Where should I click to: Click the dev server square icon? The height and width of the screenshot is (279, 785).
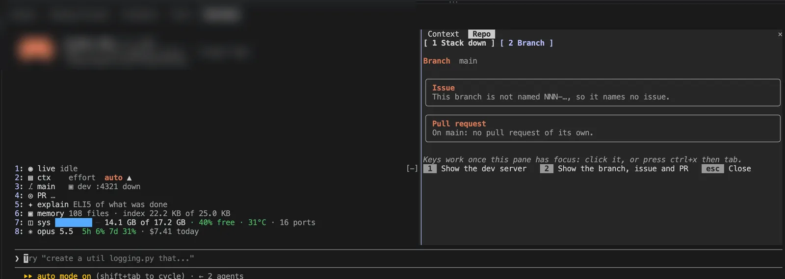tap(71, 187)
